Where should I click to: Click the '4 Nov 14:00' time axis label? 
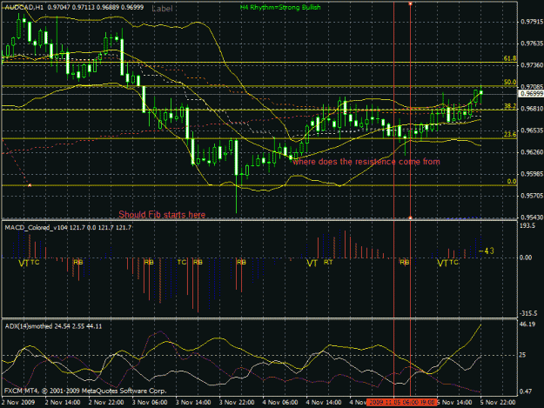tap(324, 402)
